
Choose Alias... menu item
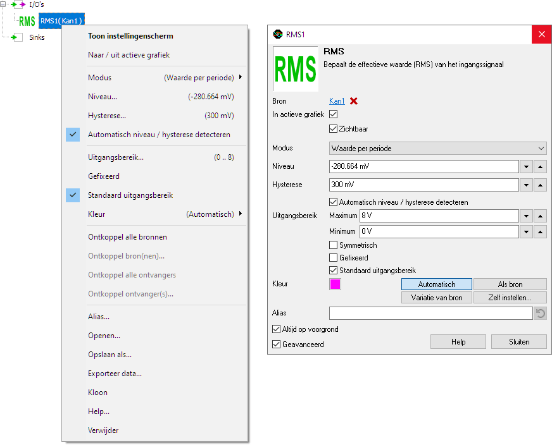(x=155, y=316)
